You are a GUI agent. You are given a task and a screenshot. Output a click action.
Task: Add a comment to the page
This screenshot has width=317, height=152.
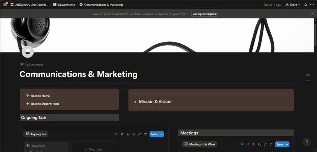tap(32, 65)
